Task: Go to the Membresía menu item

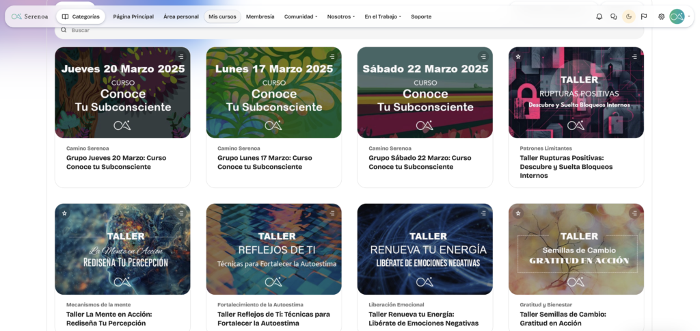Action: click(x=260, y=16)
